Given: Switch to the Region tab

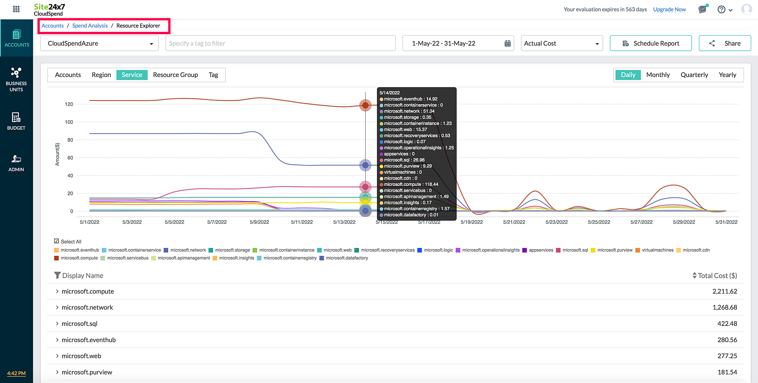Looking at the screenshot, I should [x=101, y=75].
